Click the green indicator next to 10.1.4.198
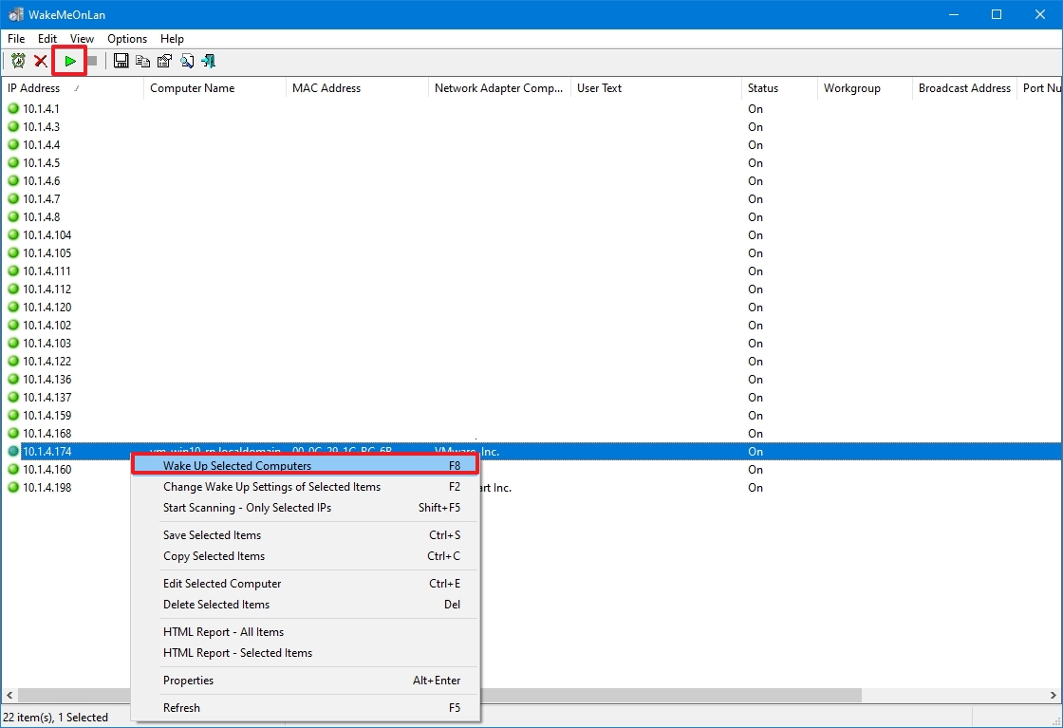 12,488
